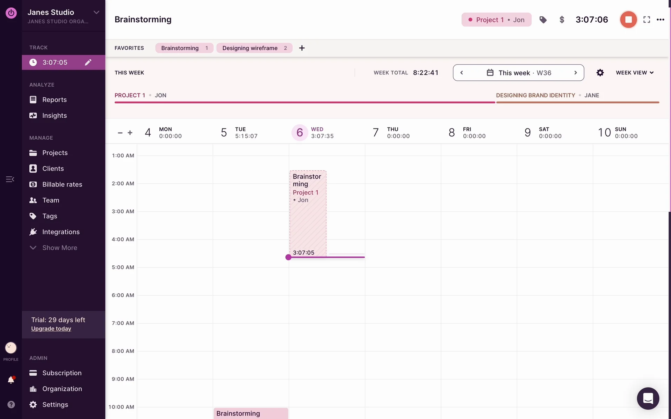
Task: Collapse the sidebar navigation
Action: coord(10,179)
